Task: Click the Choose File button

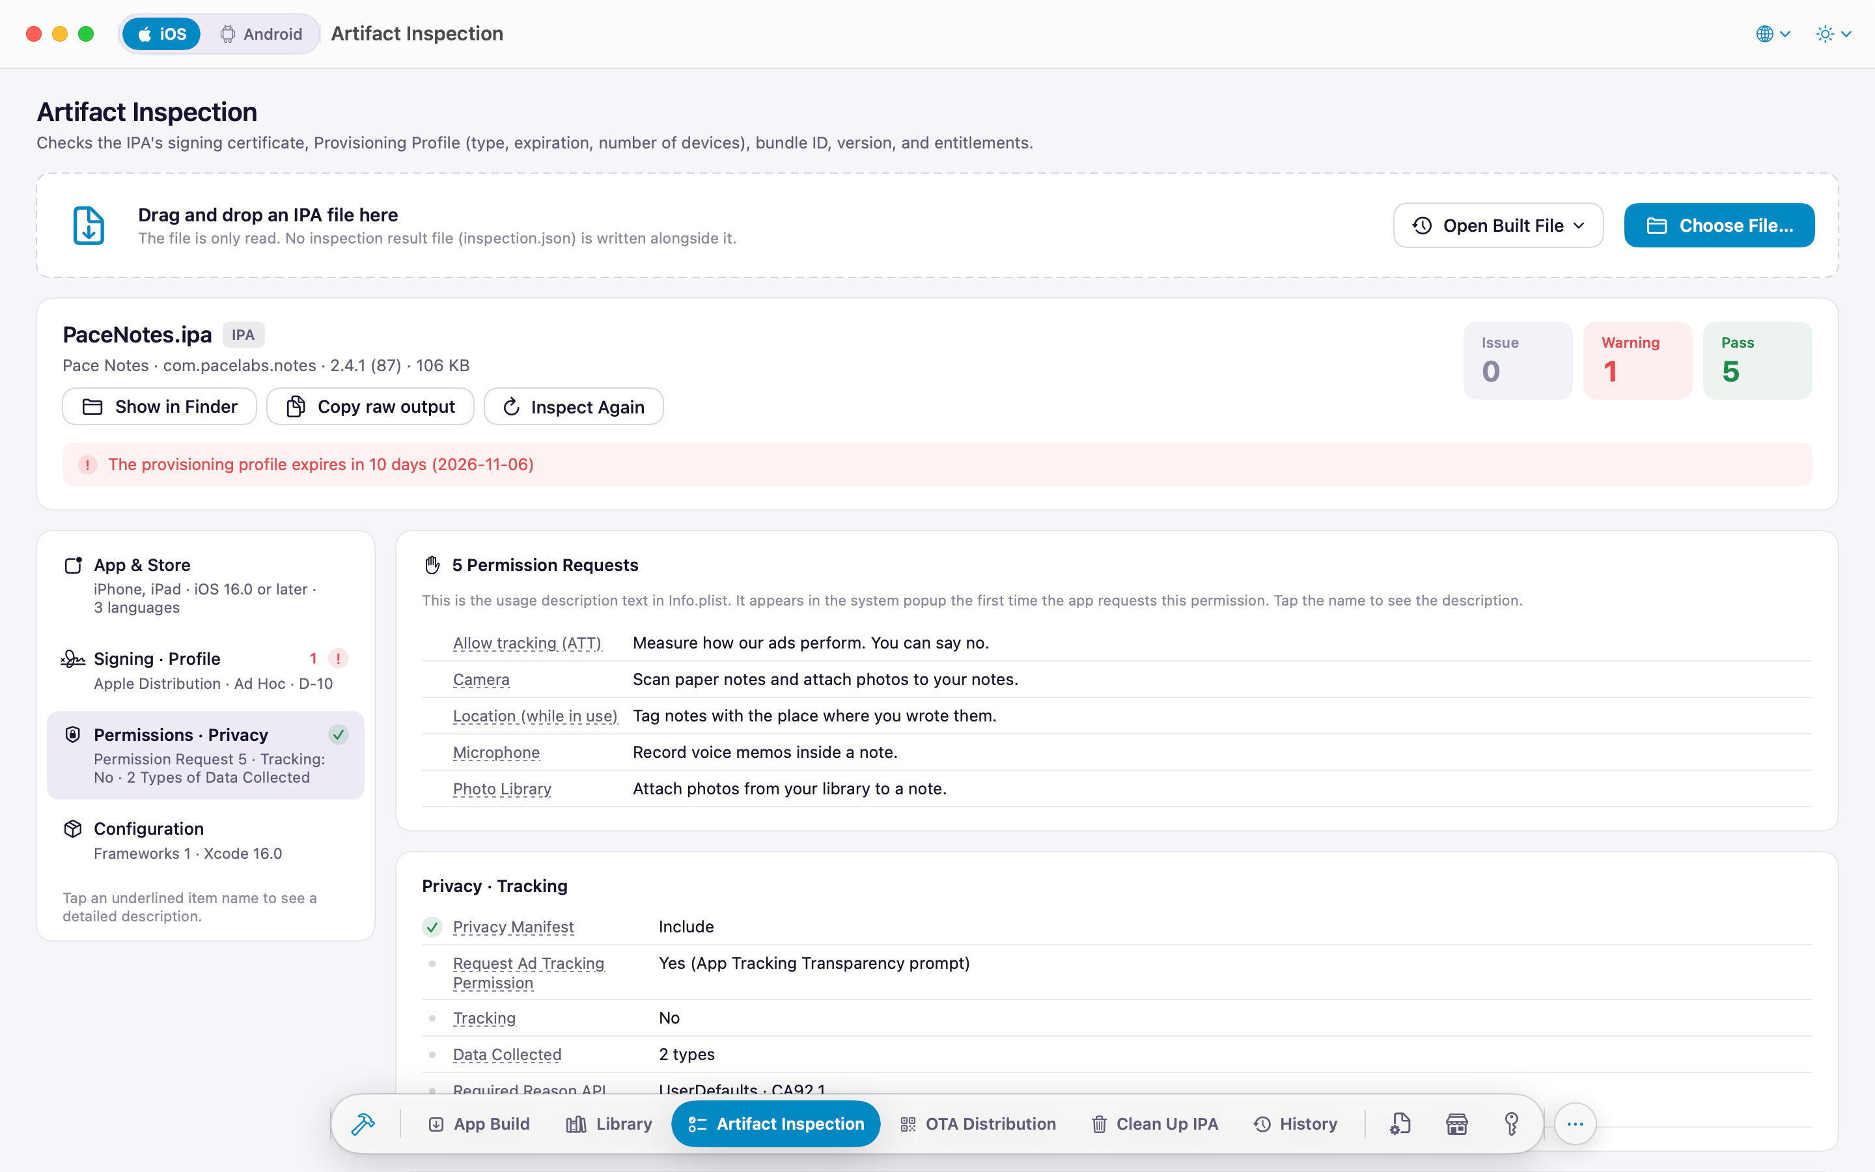Action: 1719,225
